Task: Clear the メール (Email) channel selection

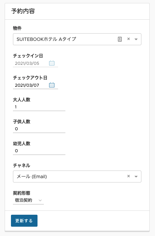Action: click(x=128, y=176)
